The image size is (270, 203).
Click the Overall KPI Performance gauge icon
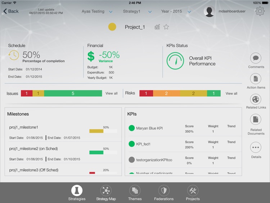click(x=175, y=61)
